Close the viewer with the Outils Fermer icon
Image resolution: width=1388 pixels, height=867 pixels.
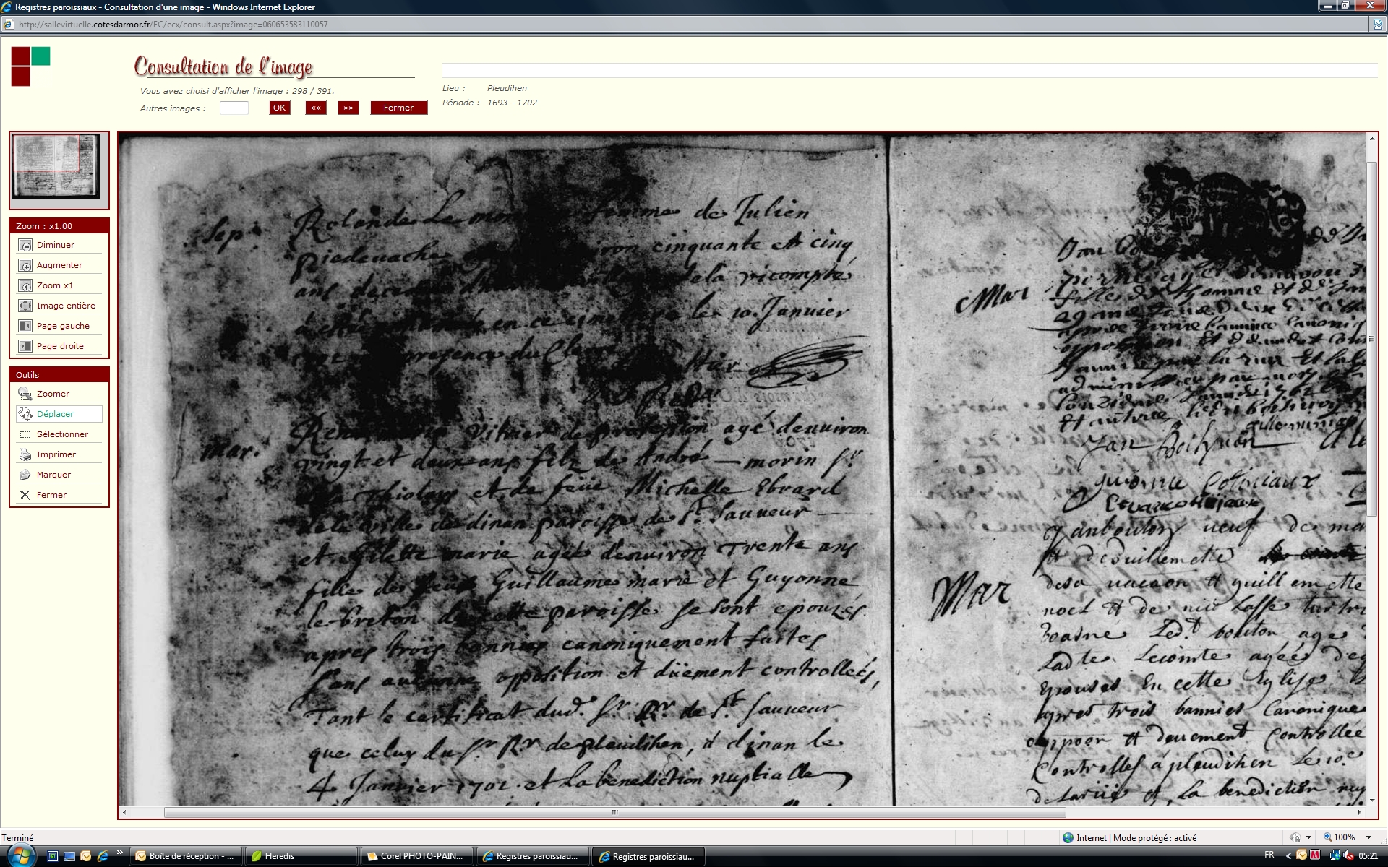coord(25,496)
